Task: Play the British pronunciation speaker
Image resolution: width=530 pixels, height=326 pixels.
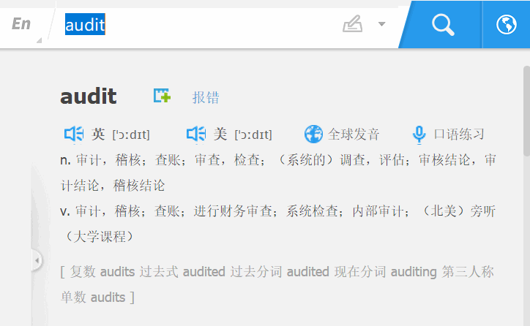Action: (74, 134)
